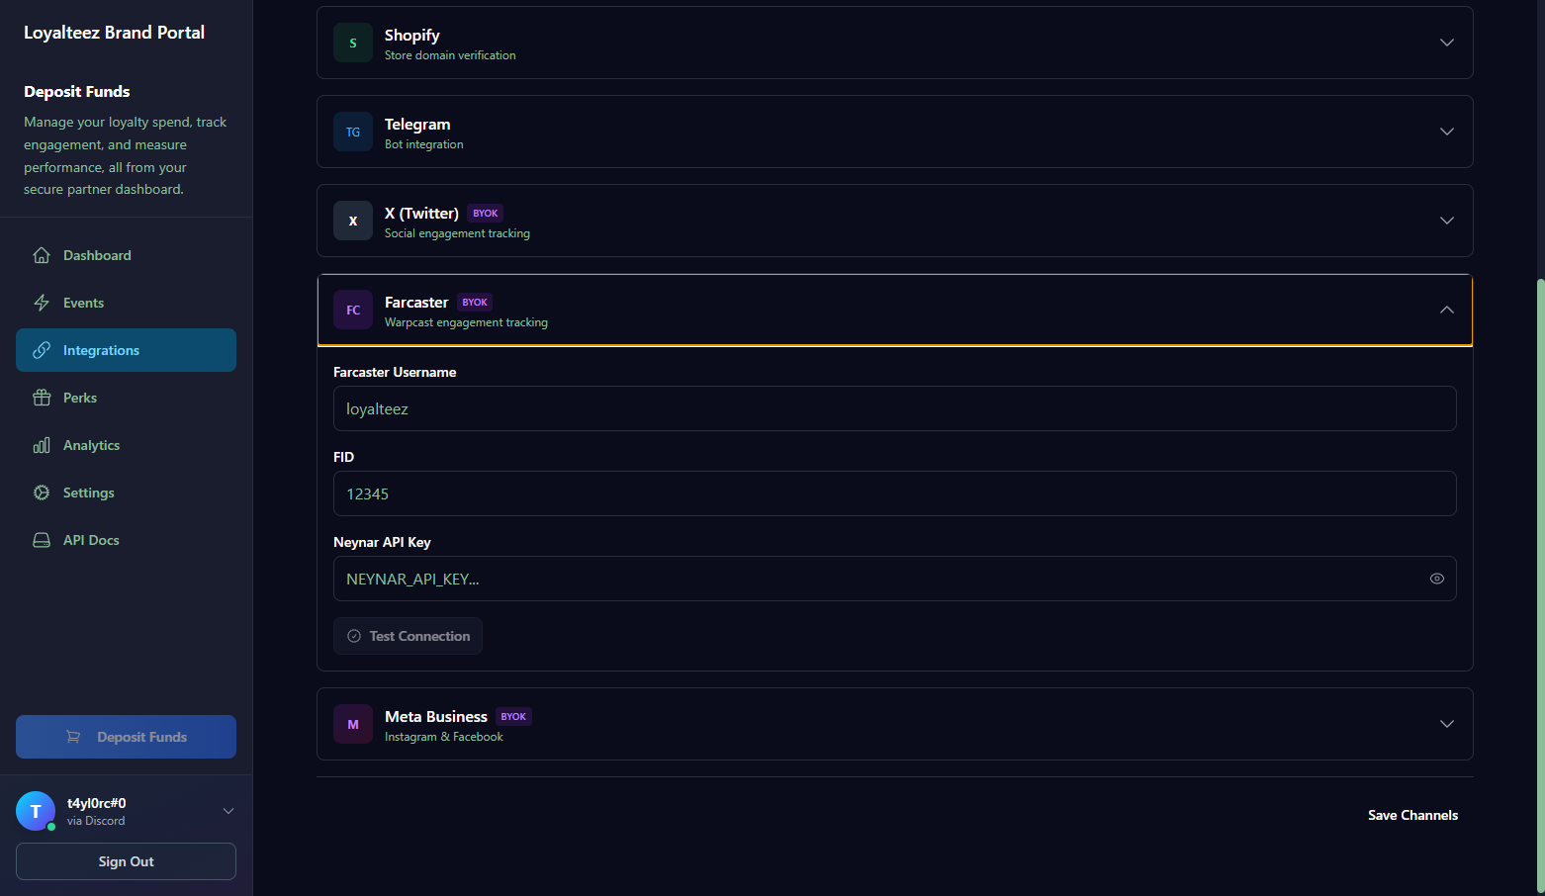Image resolution: width=1545 pixels, height=896 pixels.
Task: Expand the Shopify integration section
Action: coord(1446,43)
